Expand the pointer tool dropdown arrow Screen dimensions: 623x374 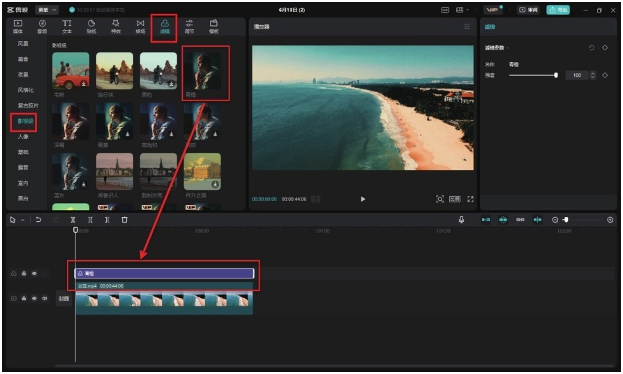22,220
